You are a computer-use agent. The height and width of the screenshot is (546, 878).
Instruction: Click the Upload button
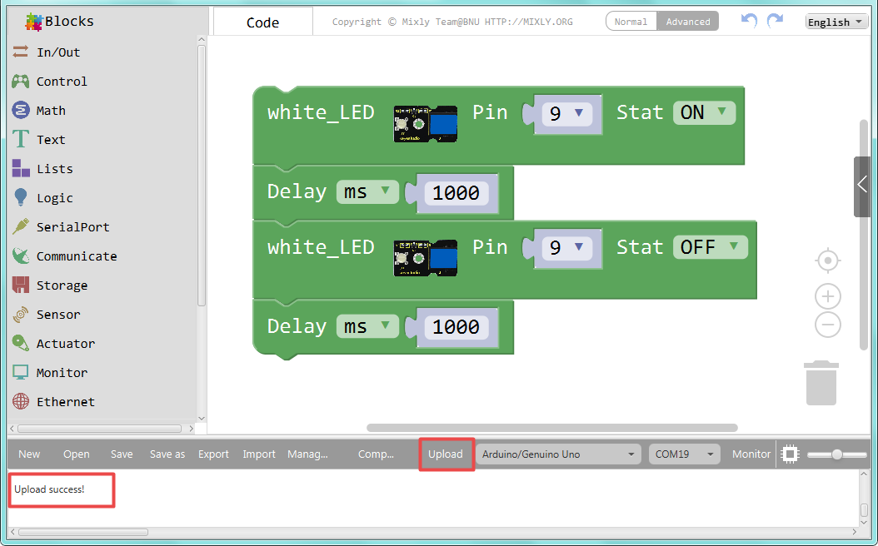(x=446, y=454)
